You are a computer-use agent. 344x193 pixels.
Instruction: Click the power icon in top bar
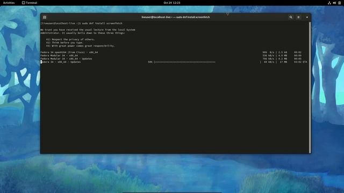click(339, 3)
